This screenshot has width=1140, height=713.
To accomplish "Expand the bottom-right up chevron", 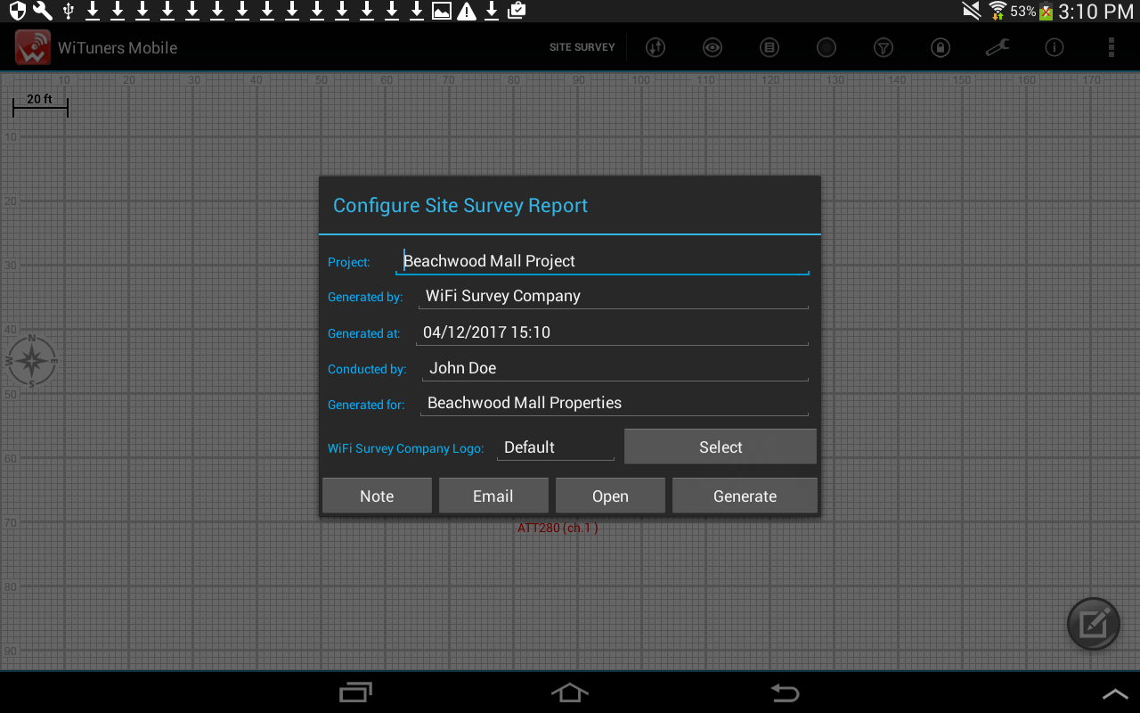I will tap(1115, 693).
